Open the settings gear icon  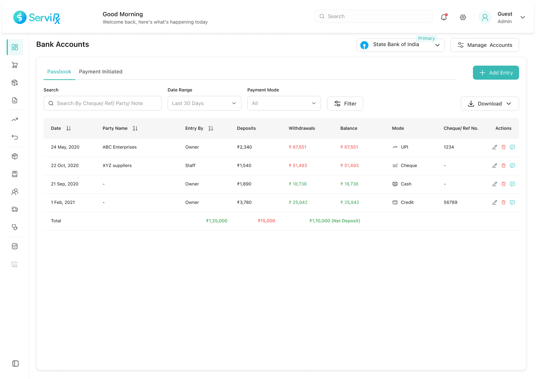(x=463, y=17)
